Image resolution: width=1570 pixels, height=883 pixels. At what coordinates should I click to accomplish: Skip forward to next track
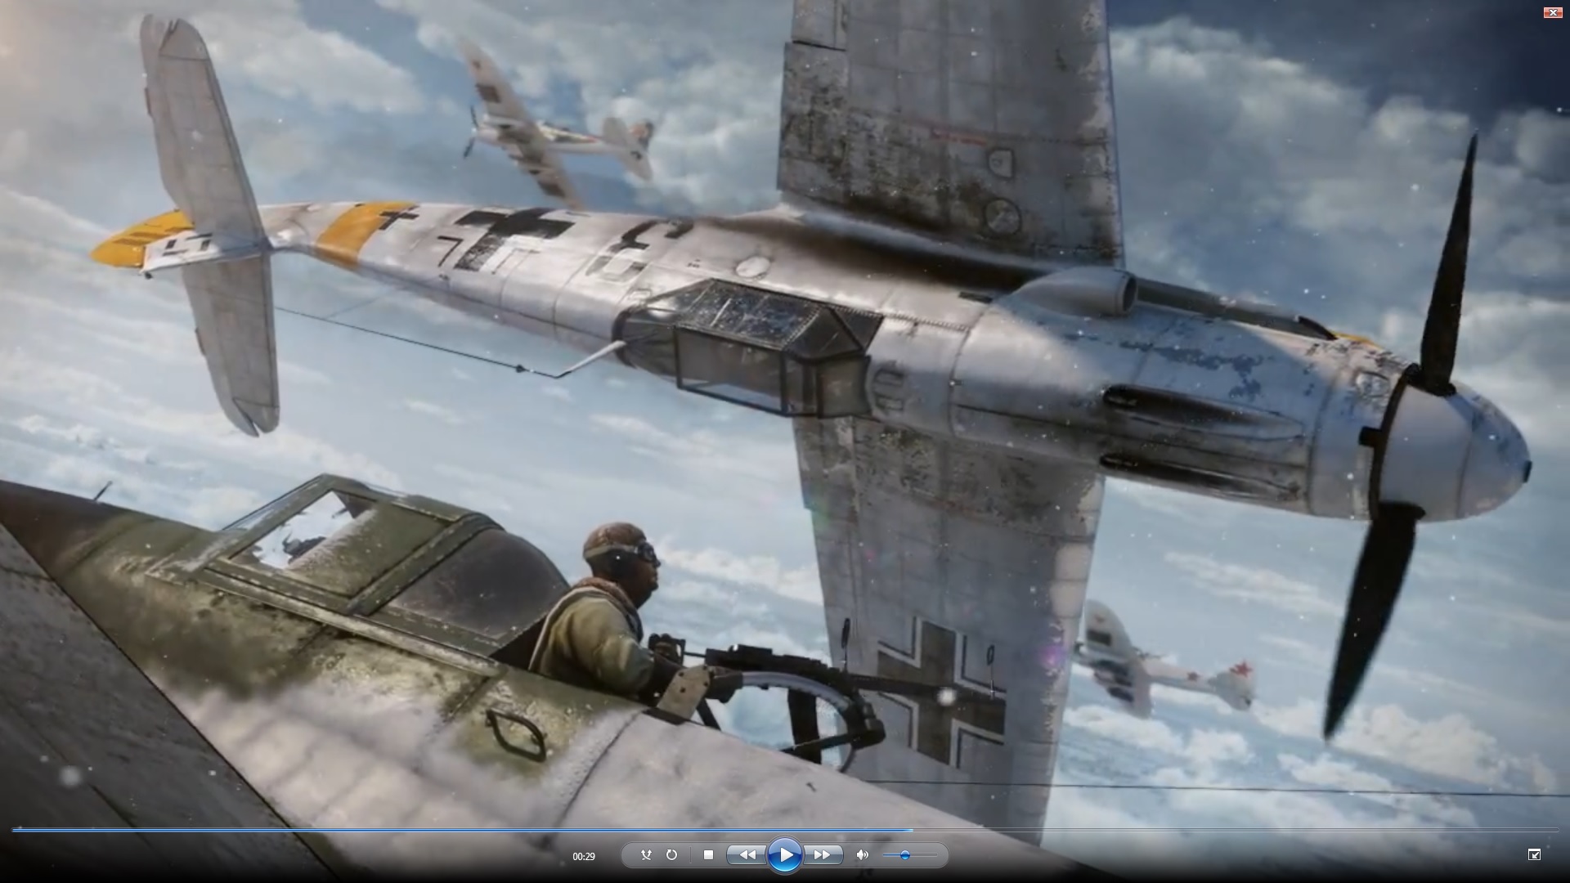823,855
